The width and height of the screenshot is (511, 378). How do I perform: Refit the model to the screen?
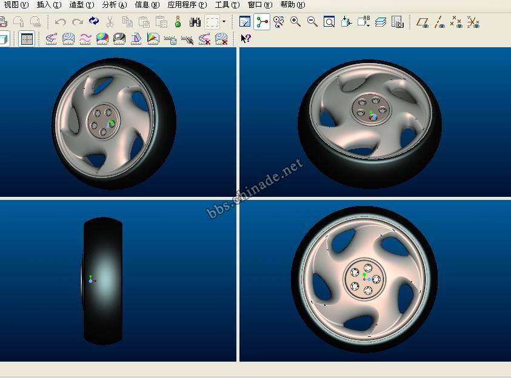pos(329,22)
